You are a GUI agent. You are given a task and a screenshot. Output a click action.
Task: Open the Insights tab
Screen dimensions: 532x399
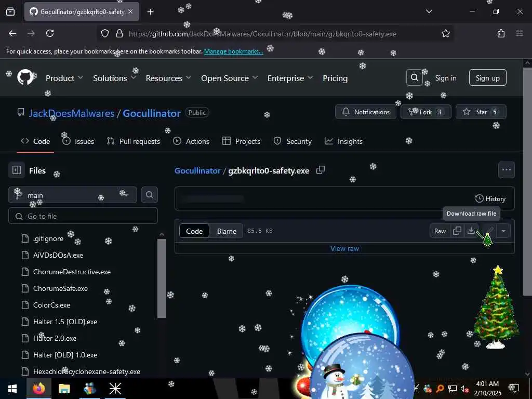[x=344, y=141]
